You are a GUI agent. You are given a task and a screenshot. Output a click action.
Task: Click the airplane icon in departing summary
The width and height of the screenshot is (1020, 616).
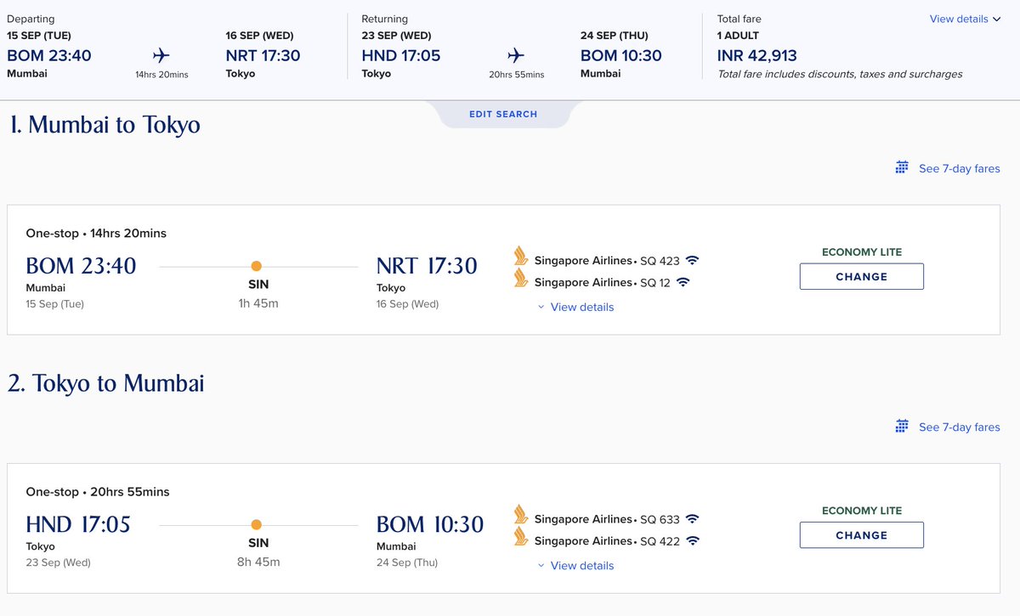[x=161, y=56]
